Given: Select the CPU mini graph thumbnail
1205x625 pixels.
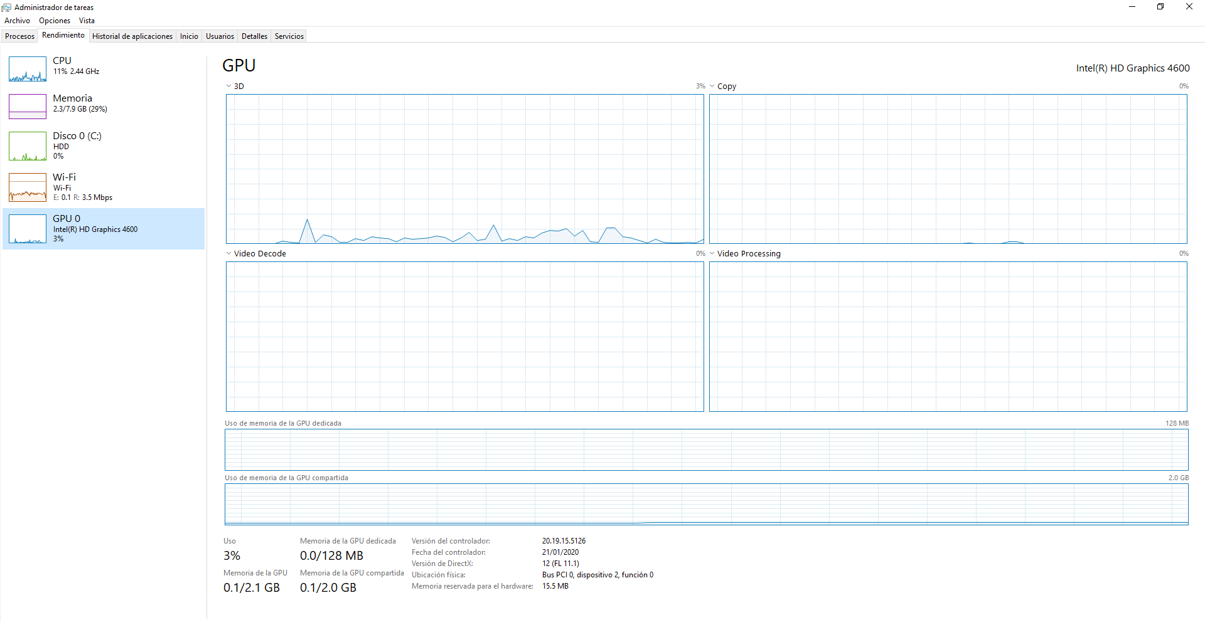Looking at the screenshot, I should [x=28, y=69].
